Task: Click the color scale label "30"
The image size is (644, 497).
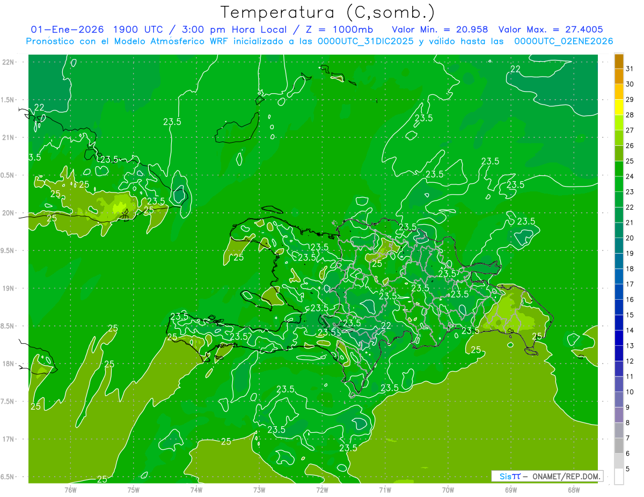Action: 630,84
